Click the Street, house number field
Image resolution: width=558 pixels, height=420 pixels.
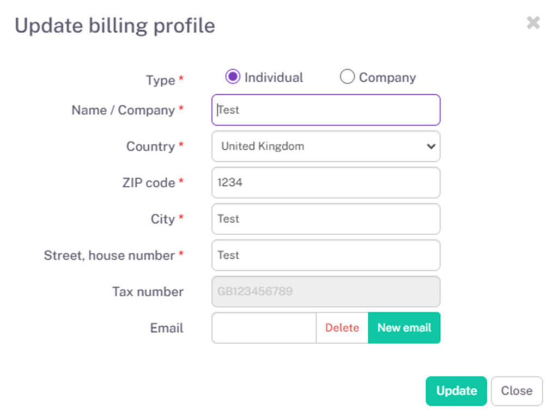tap(326, 255)
